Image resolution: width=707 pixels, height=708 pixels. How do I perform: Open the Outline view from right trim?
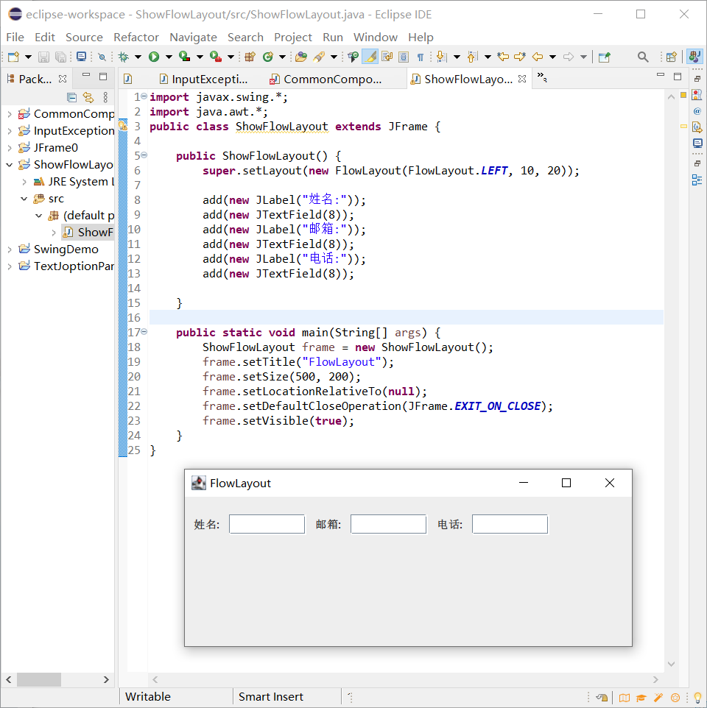pyautogui.click(x=697, y=180)
